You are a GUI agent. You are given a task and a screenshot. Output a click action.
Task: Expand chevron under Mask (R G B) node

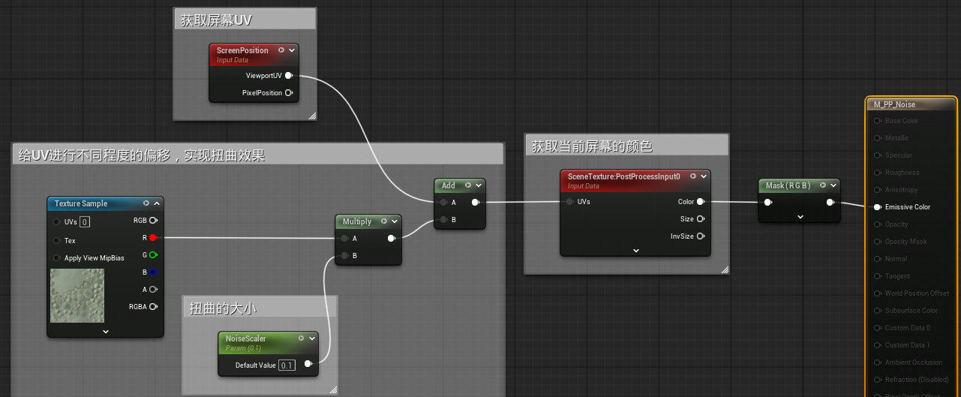tap(800, 217)
